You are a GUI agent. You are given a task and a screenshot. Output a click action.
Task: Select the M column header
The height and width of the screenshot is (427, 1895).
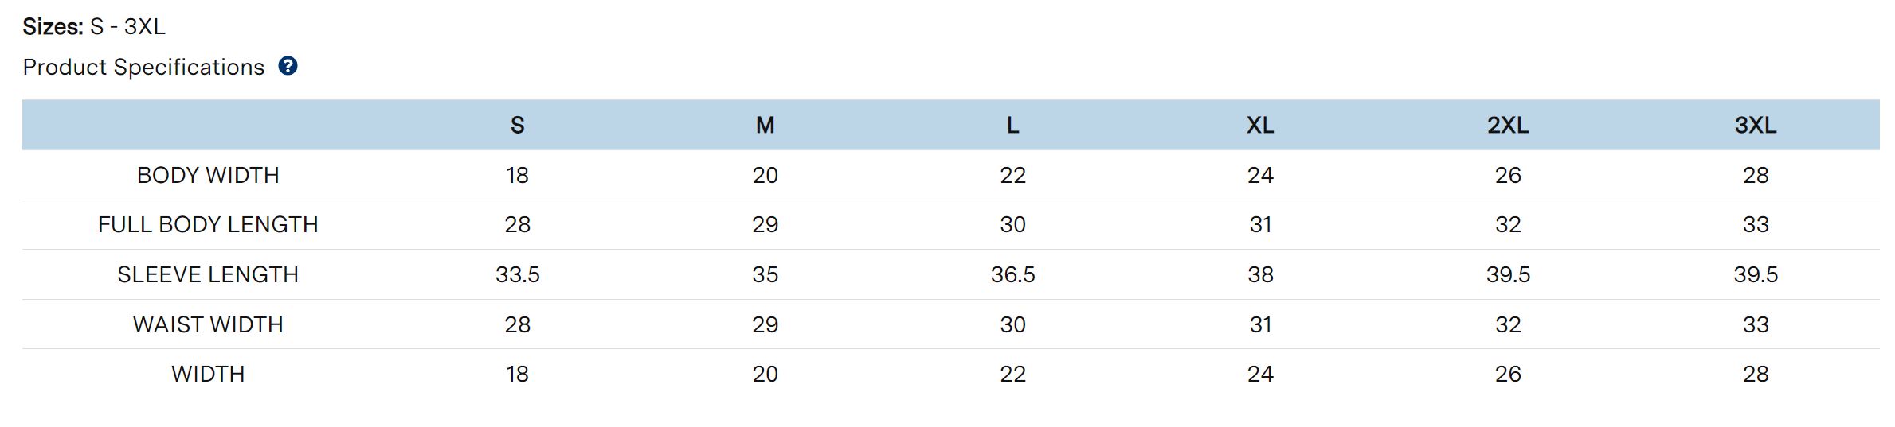click(765, 126)
